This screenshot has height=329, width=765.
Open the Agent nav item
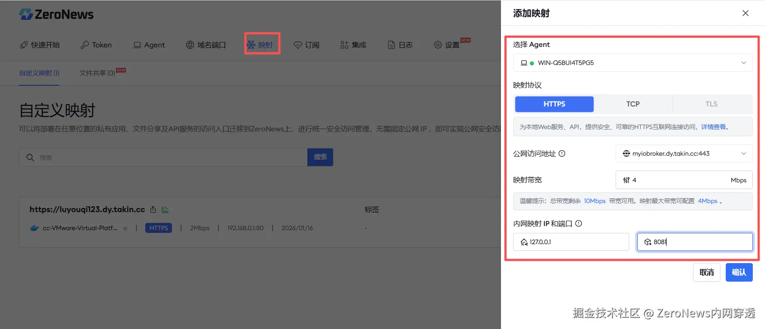point(149,45)
